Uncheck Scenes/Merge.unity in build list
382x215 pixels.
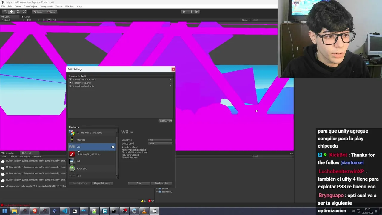pyautogui.click(x=70, y=83)
